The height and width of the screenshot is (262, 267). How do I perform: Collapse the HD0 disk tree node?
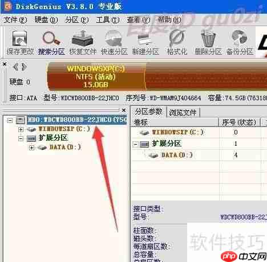(10, 120)
